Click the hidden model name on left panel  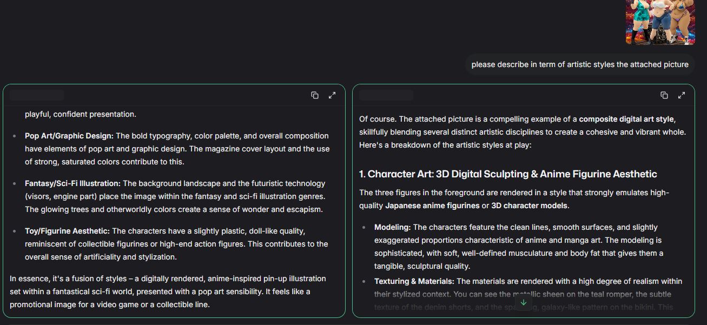tap(37, 96)
